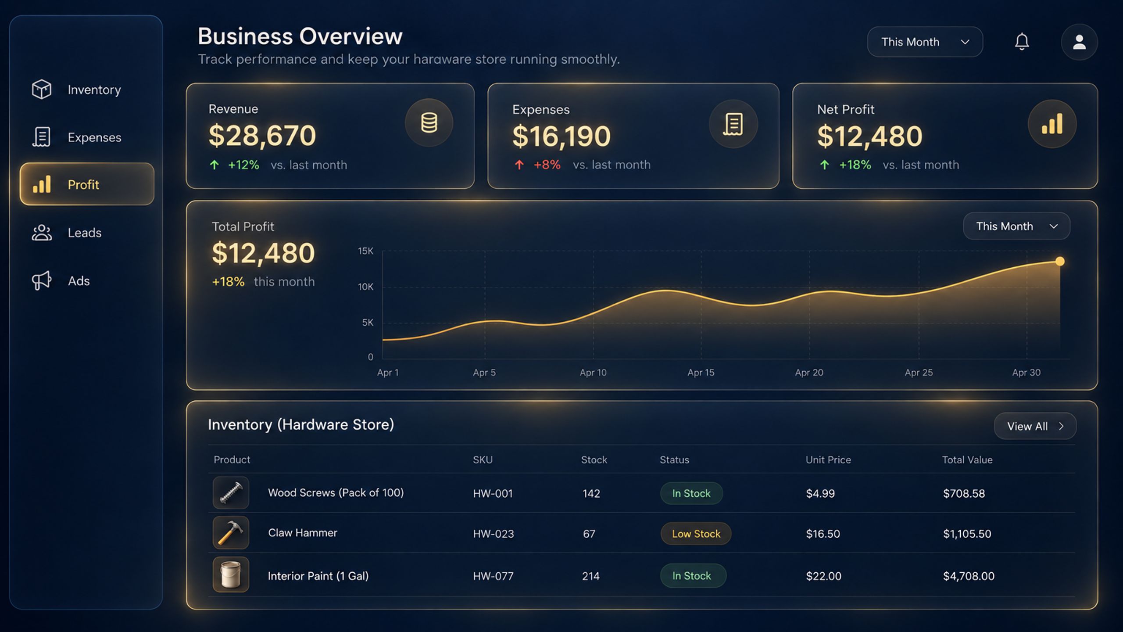Click the receipt icon on Expenses card
1123x632 pixels.
point(733,124)
